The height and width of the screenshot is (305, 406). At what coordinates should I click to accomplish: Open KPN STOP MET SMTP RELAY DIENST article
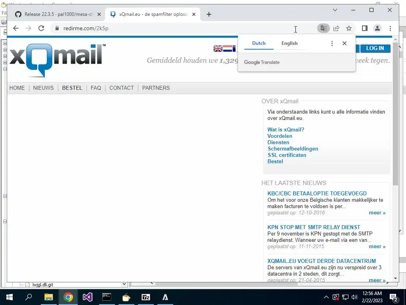pyautogui.click(x=314, y=227)
